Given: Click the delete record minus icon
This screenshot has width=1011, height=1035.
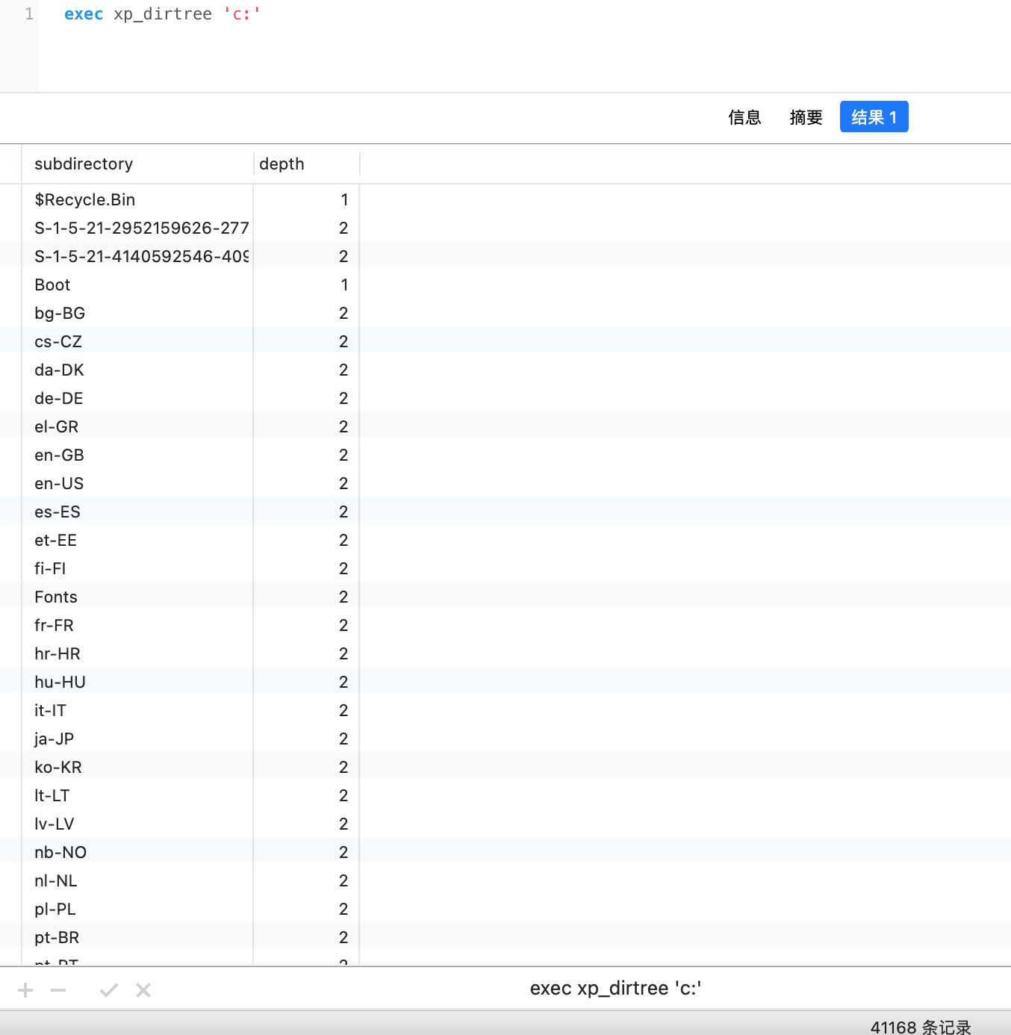Looking at the screenshot, I should pyautogui.click(x=58, y=990).
